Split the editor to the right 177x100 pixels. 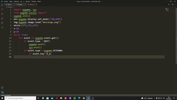click(x=173, y=4)
